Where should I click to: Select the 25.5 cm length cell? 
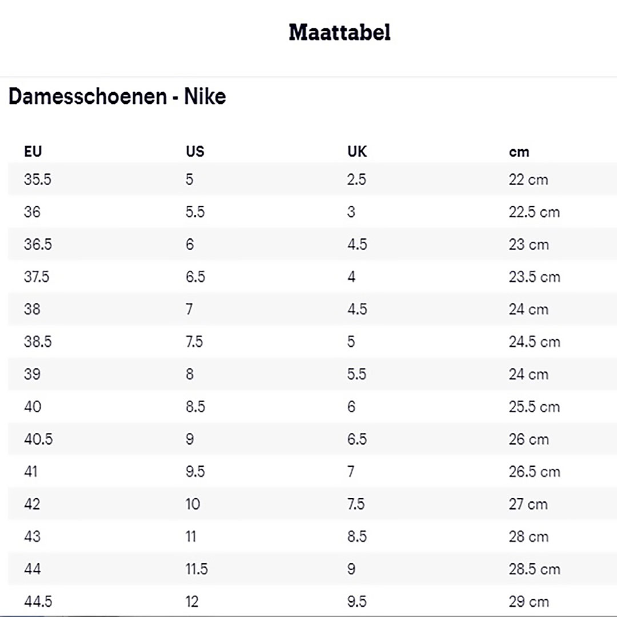pyautogui.click(x=534, y=407)
